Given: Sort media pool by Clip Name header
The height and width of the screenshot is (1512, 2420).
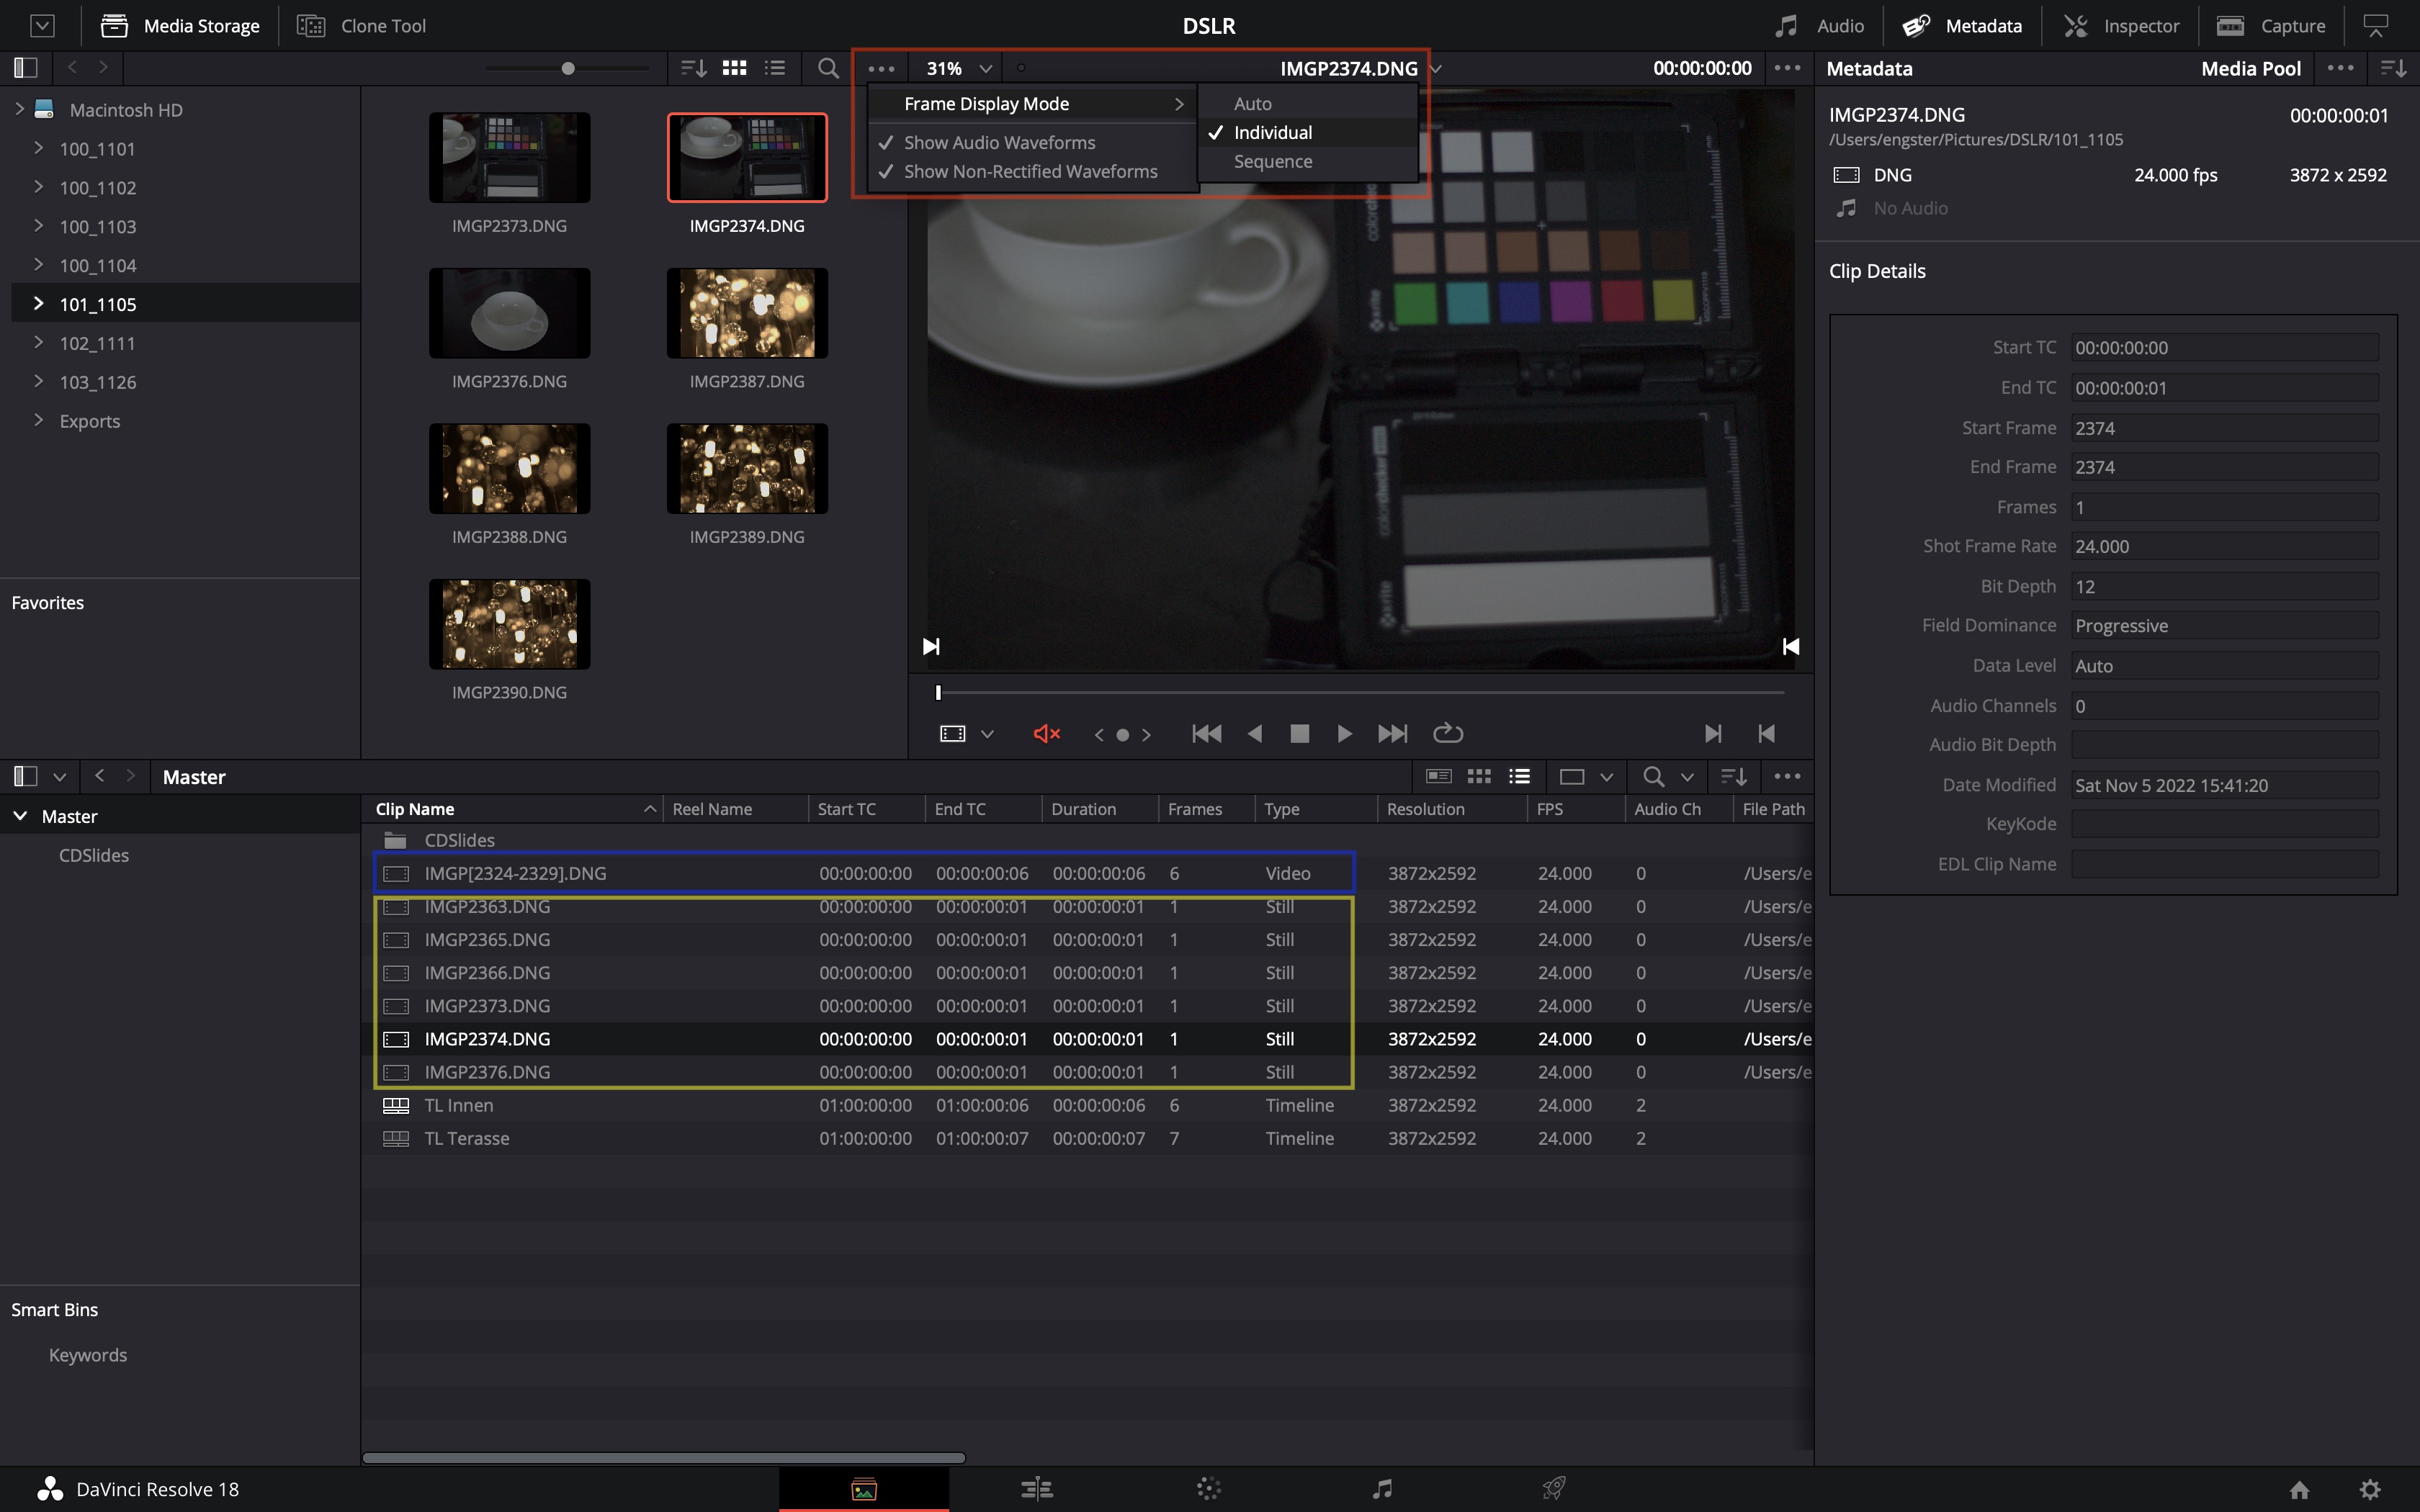Looking at the screenshot, I should click(414, 809).
